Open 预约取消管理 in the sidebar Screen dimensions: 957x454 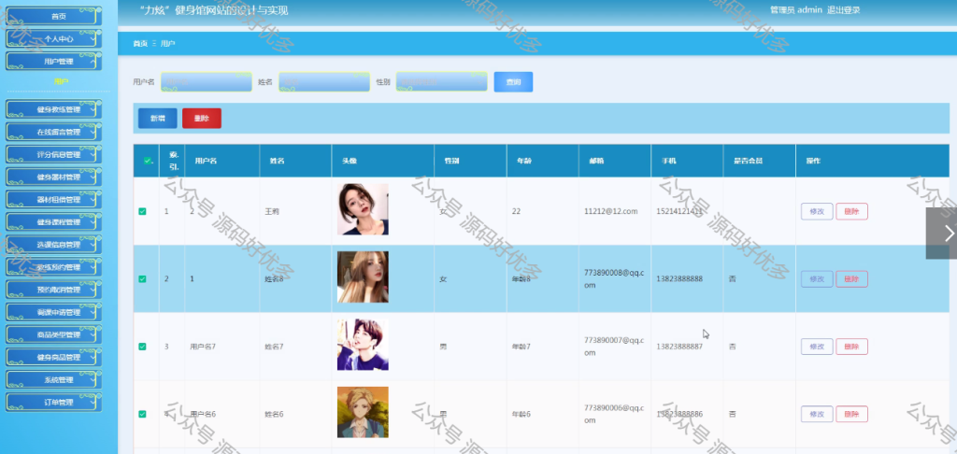coord(53,290)
